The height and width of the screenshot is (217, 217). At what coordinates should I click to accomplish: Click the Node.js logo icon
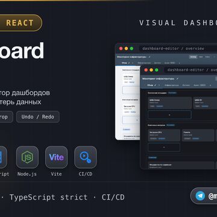point(27,157)
